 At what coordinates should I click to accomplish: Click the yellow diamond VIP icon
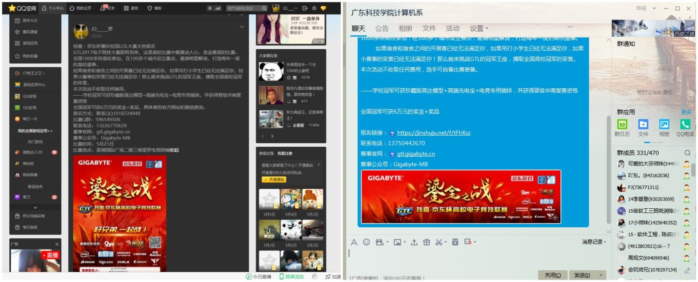point(323,8)
